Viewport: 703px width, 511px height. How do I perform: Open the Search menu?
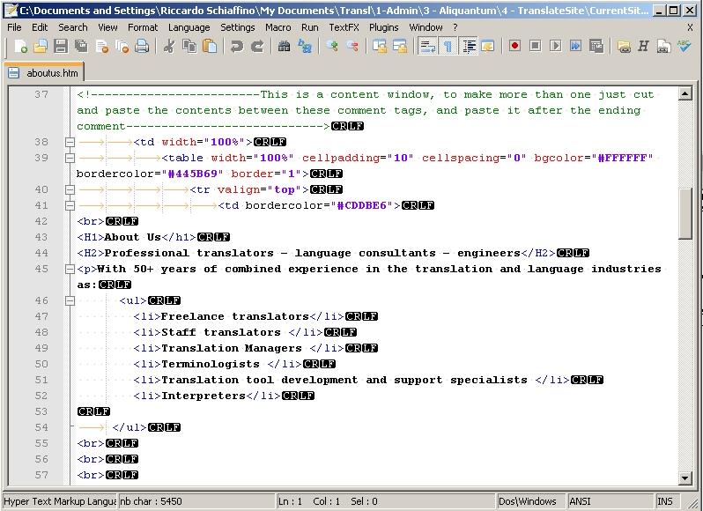[72, 27]
